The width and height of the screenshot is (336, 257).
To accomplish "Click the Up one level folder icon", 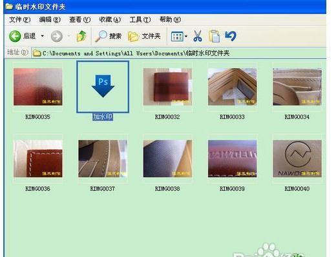I will (x=81, y=36).
